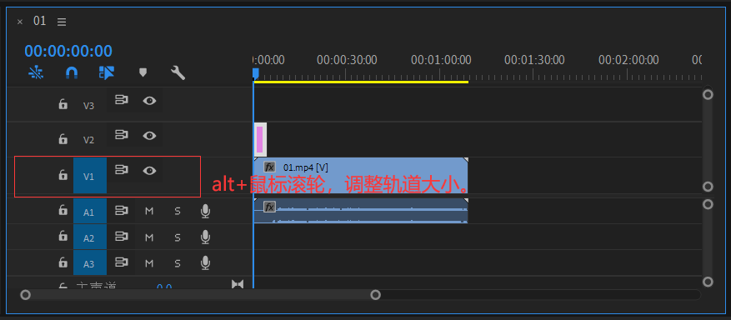
Task: Click right handle of horizontal zoom bar
Action: [x=375, y=295]
